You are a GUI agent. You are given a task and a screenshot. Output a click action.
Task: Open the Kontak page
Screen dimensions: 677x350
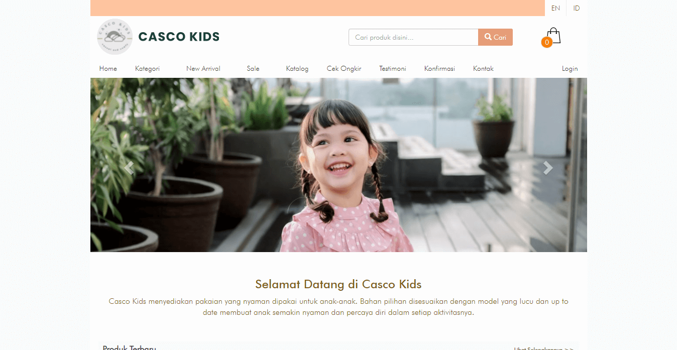pos(483,69)
